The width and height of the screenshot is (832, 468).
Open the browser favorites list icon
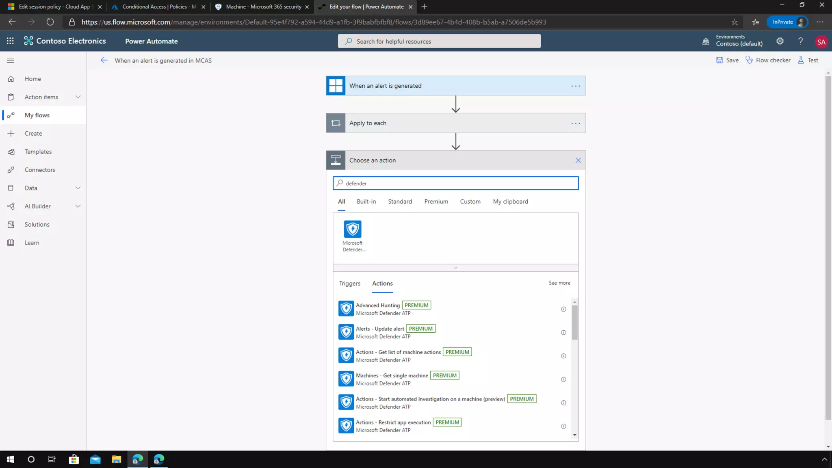tap(755, 22)
